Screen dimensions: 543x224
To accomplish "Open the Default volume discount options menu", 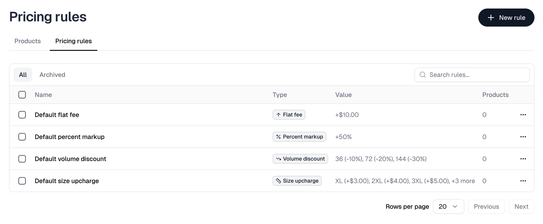I will pyautogui.click(x=523, y=159).
